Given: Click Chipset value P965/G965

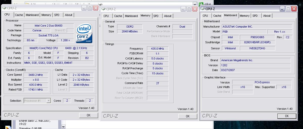Looking at the screenshot, I should [x=257, y=37].
